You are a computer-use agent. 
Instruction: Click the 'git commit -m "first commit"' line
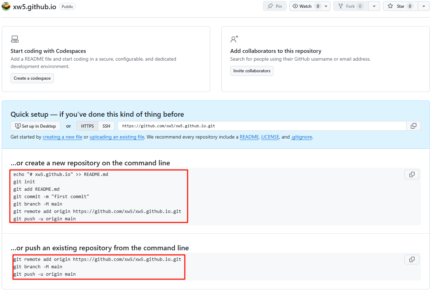point(51,196)
